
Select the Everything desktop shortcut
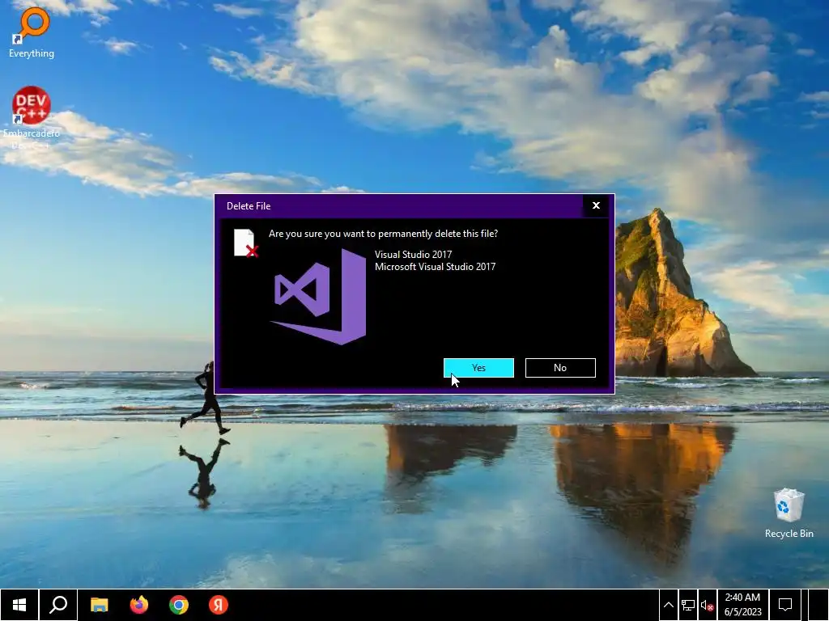[32, 32]
